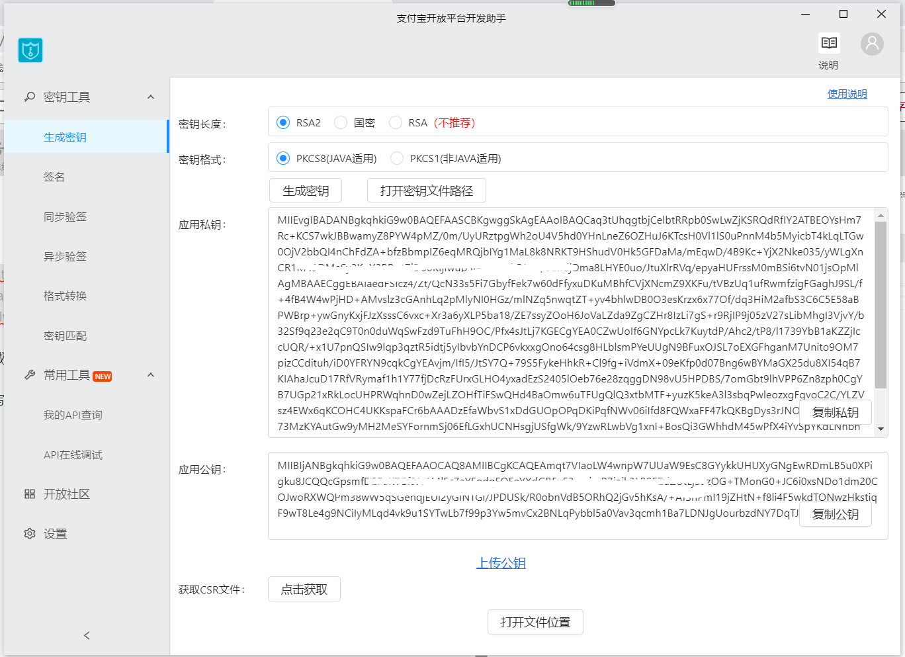
Task: Click the 打开文件位置 button
Action: point(535,622)
